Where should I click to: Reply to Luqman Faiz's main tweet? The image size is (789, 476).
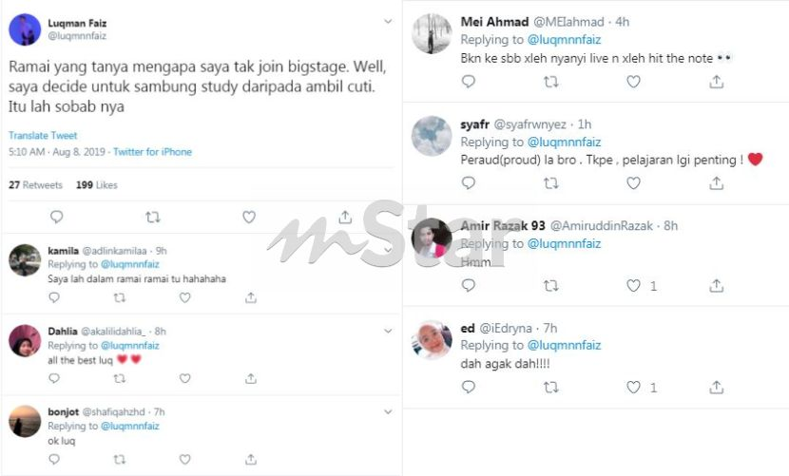[56, 217]
